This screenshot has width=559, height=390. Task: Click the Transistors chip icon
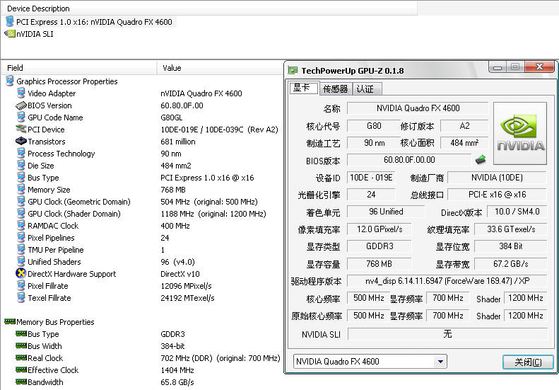21,141
